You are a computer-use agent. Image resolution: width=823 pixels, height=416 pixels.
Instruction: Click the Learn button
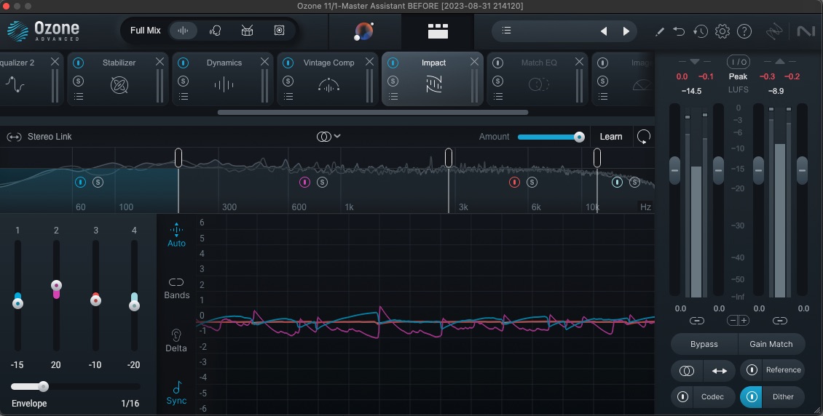(611, 137)
